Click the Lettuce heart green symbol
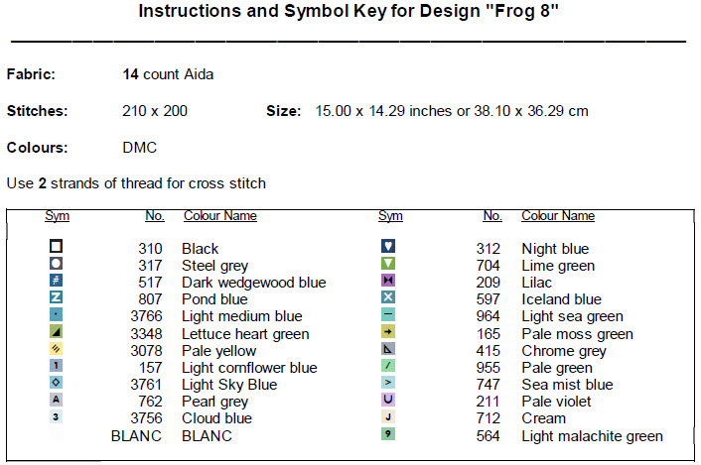Image resolution: width=701 pixels, height=465 pixels. [57, 332]
